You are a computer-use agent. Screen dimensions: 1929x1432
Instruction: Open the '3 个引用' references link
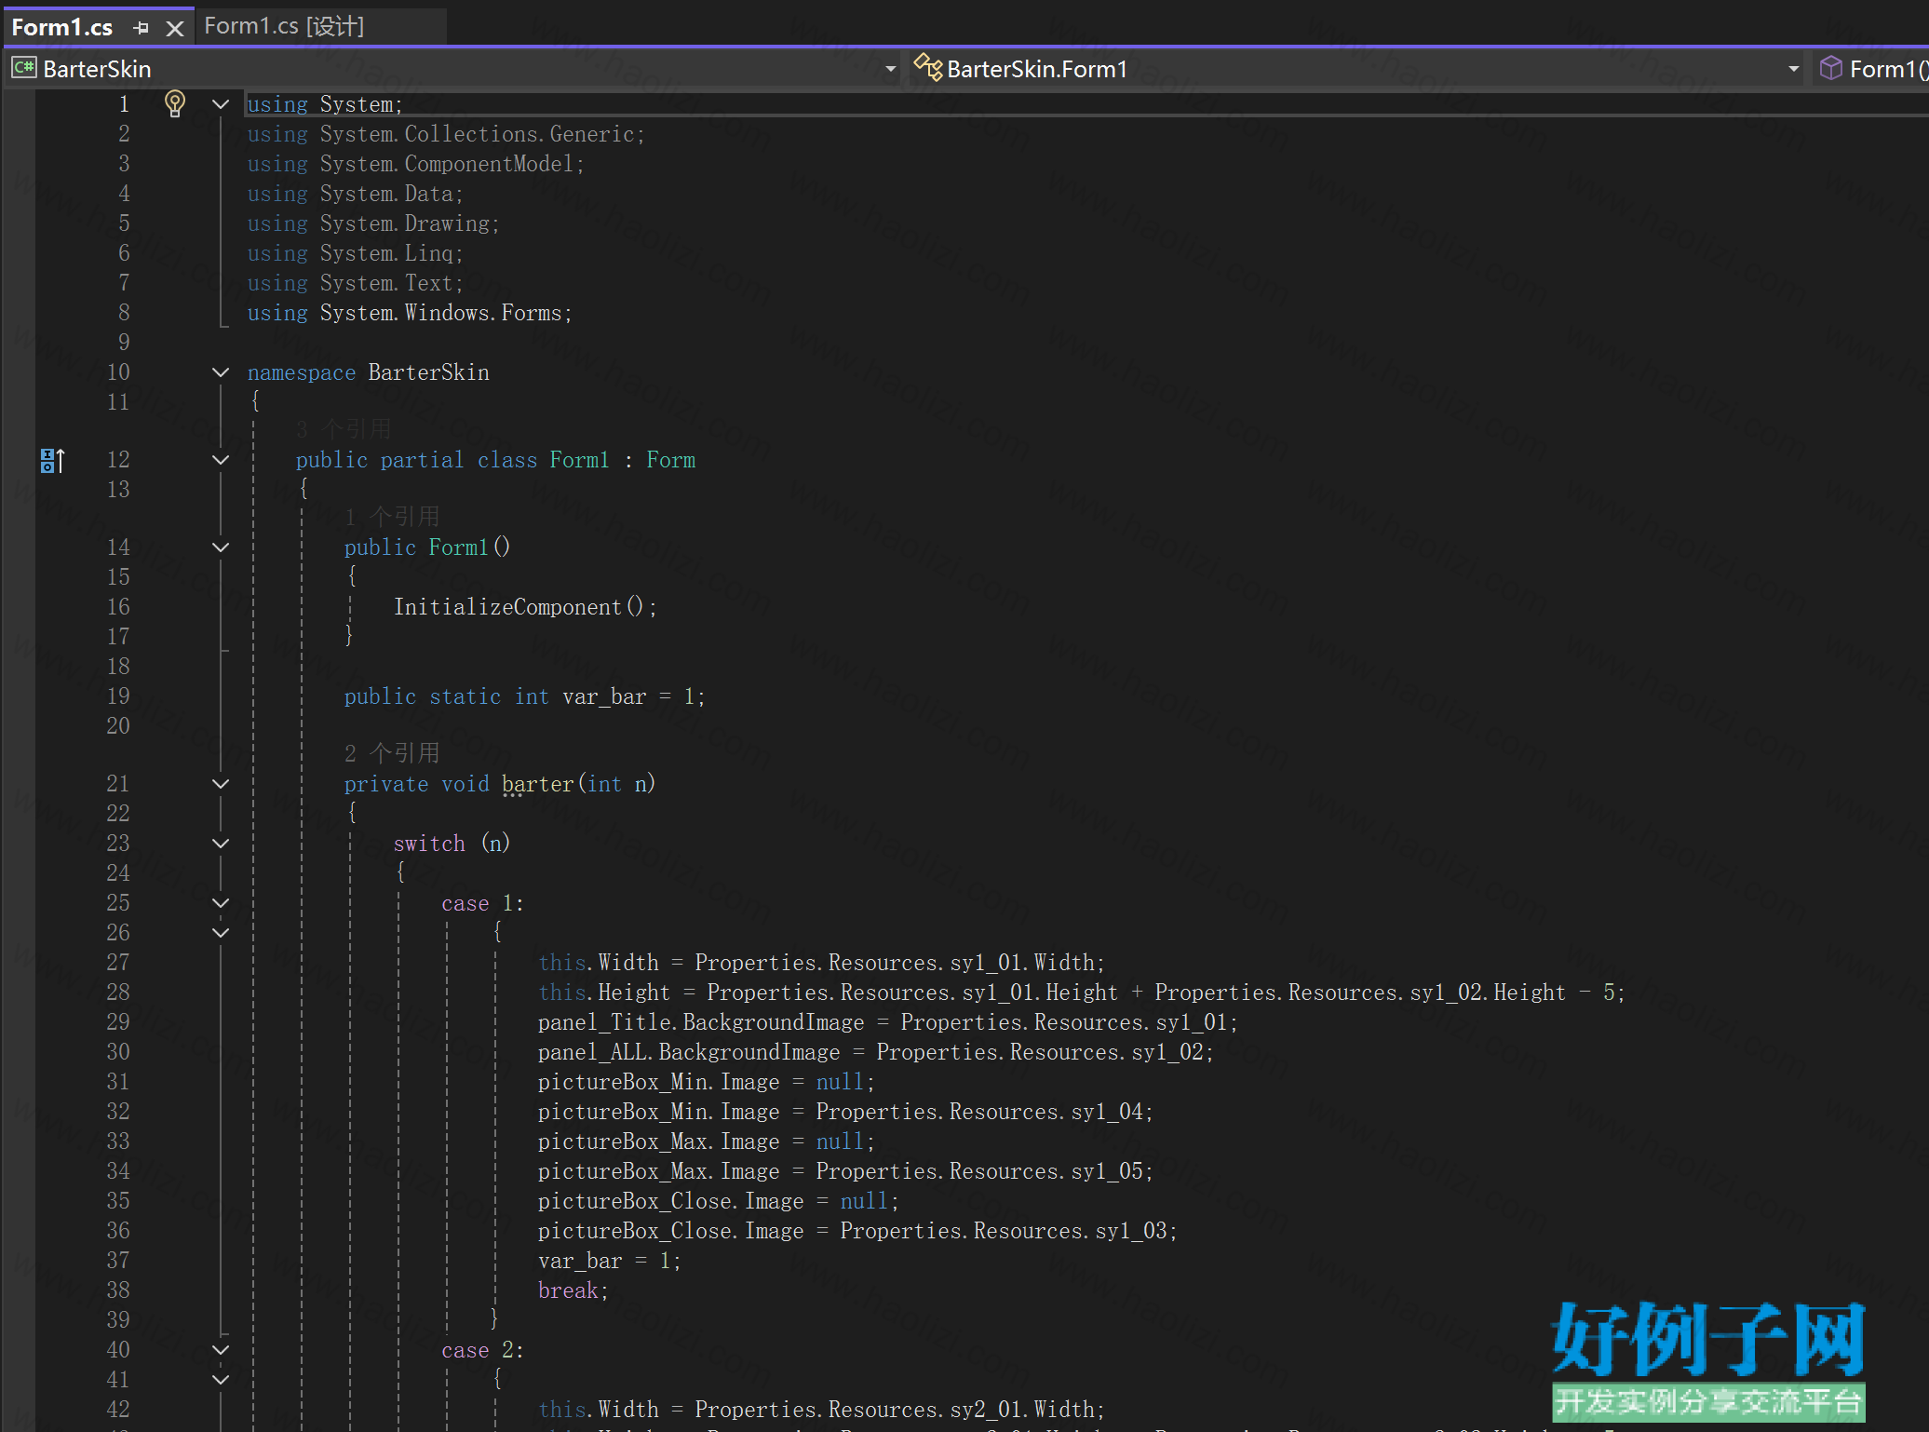[344, 429]
